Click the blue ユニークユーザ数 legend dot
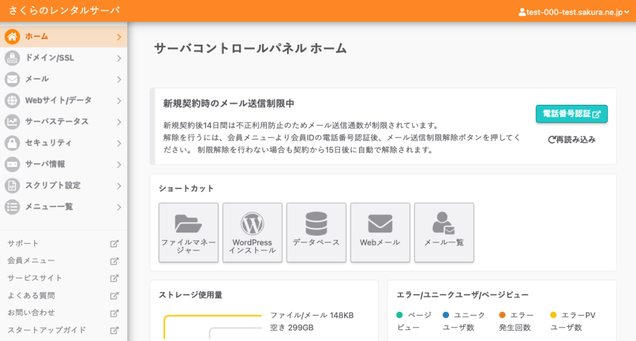636x341 pixels. (446, 315)
